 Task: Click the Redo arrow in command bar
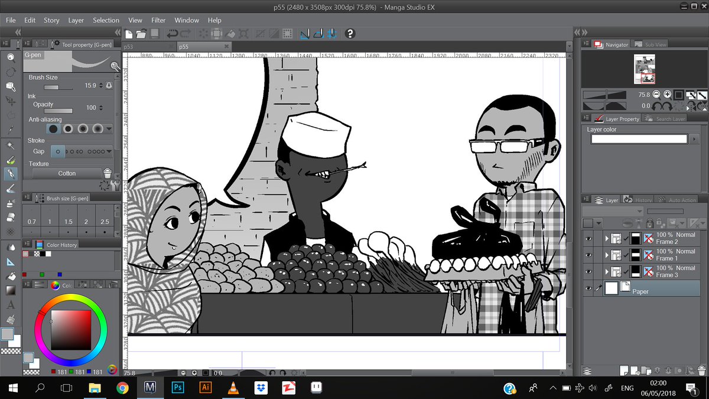[x=186, y=34]
